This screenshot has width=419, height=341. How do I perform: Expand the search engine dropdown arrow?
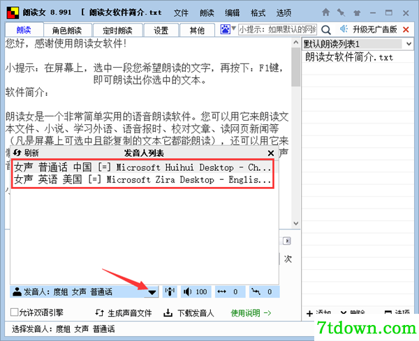point(233,29)
